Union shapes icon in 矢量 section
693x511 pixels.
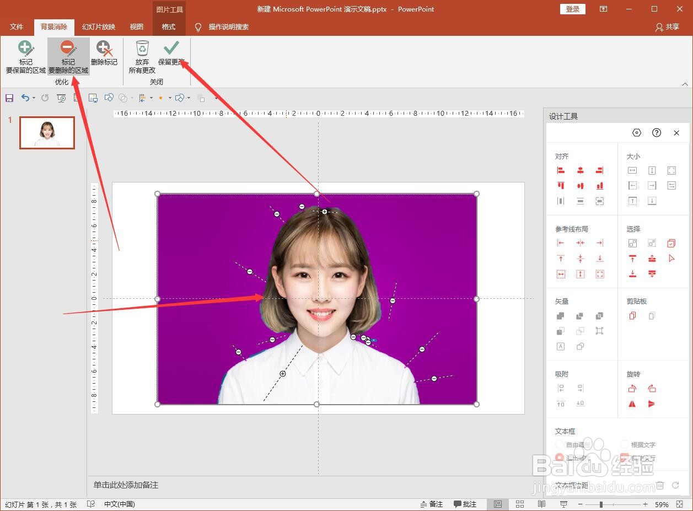pos(561,316)
